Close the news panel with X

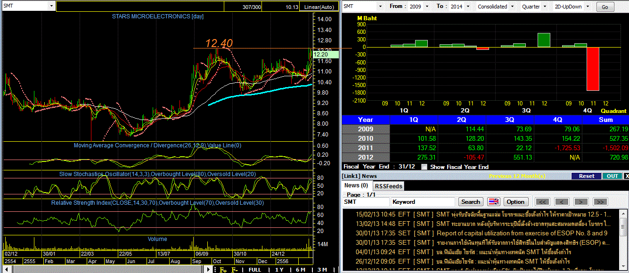click(x=626, y=176)
